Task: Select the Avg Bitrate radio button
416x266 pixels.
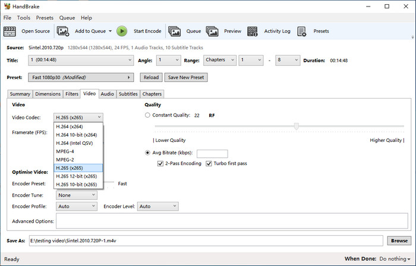Action: click(147, 153)
